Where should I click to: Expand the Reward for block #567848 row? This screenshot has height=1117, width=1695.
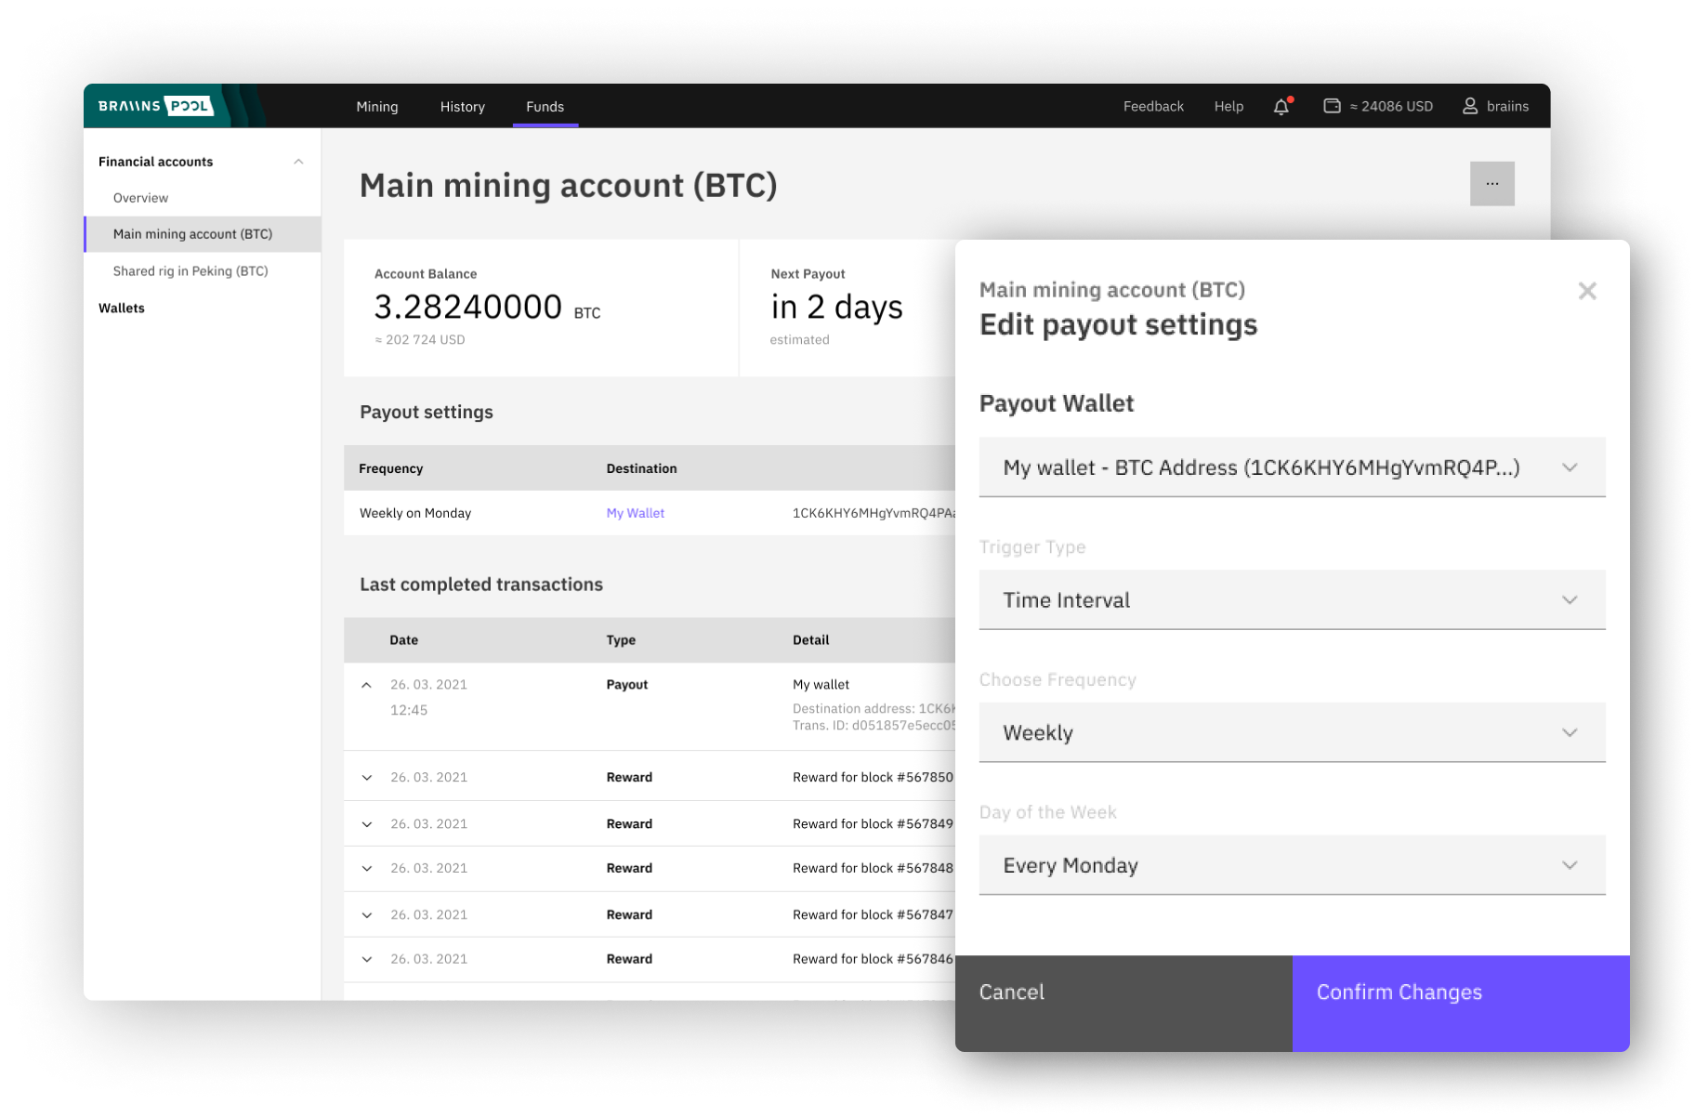coord(367,869)
